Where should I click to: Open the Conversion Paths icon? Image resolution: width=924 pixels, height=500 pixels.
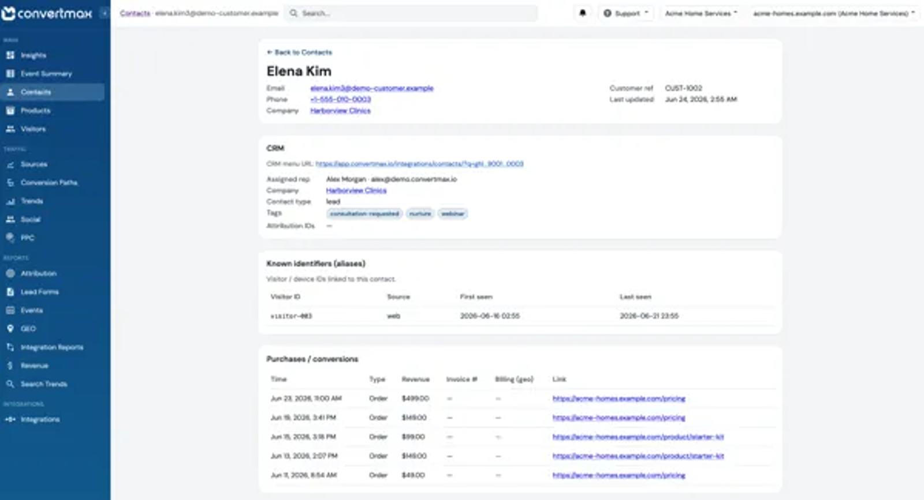click(10, 183)
